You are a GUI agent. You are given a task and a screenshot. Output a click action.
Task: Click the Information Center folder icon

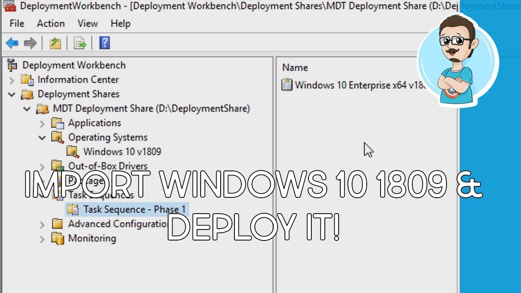[x=27, y=80]
